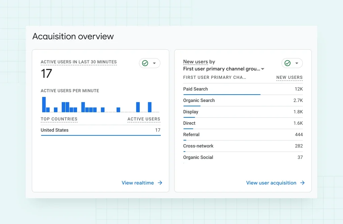Viewport: 343px width, 224px height.
Task: Click green check icon in new users card
Action: (x=287, y=63)
